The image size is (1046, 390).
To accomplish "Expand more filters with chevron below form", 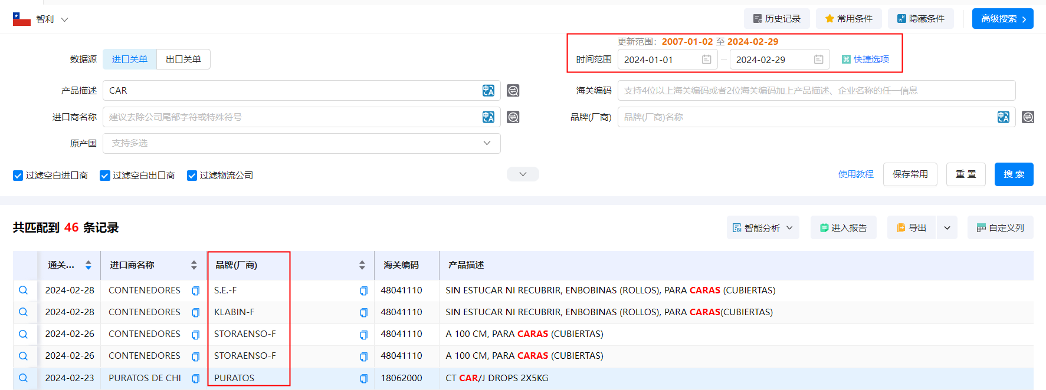I will click(x=523, y=174).
